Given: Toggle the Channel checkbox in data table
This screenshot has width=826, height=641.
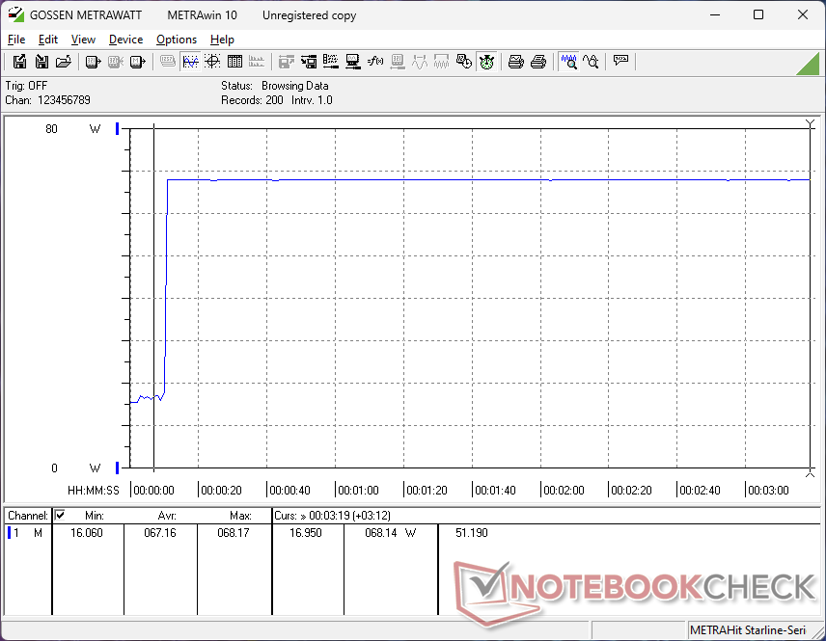Looking at the screenshot, I should click(x=60, y=515).
